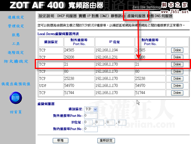Click external port cell 29208
The height and width of the screenshot is (144, 191).
(79, 57)
